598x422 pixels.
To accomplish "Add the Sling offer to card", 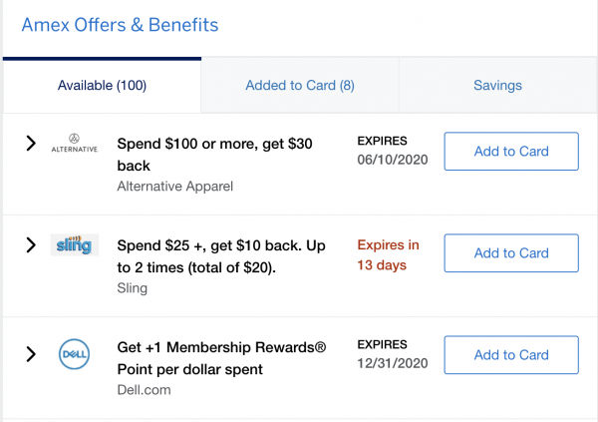I will pyautogui.click(x=510, y=253).
